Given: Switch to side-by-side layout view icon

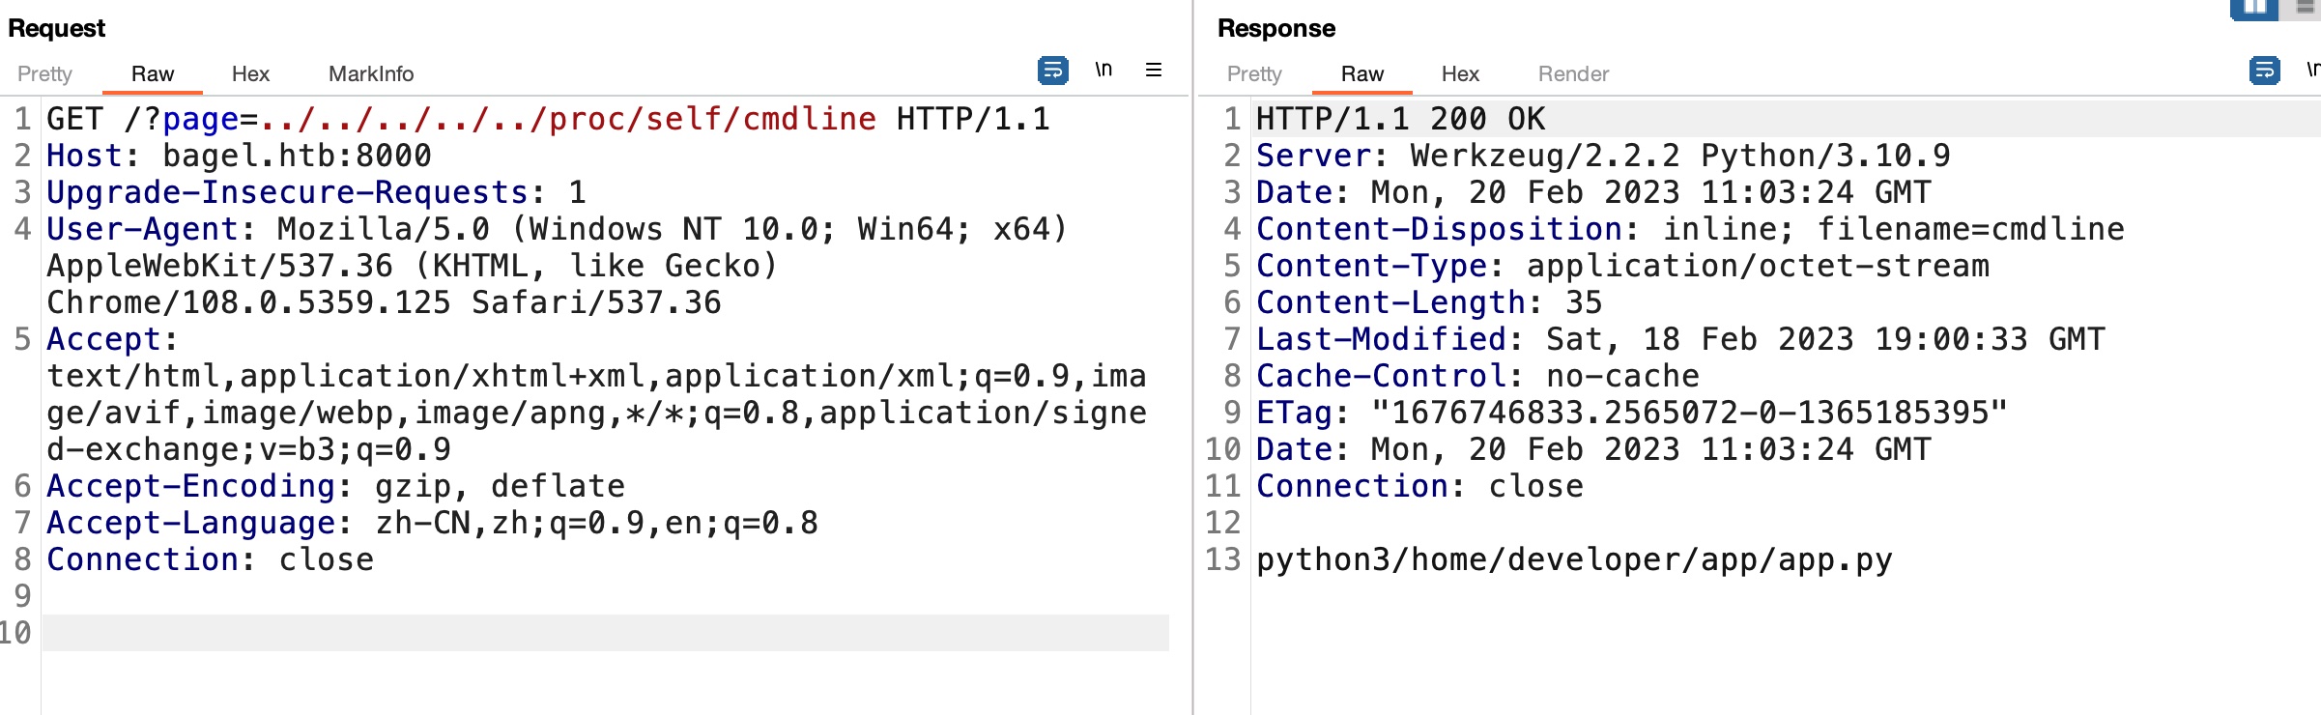Looking at the screenshot, I should tap(2254, 9).
